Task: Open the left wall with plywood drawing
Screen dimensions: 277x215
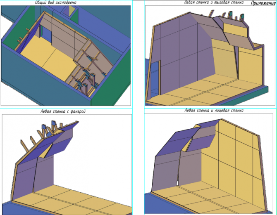Action: coord(66,165)
